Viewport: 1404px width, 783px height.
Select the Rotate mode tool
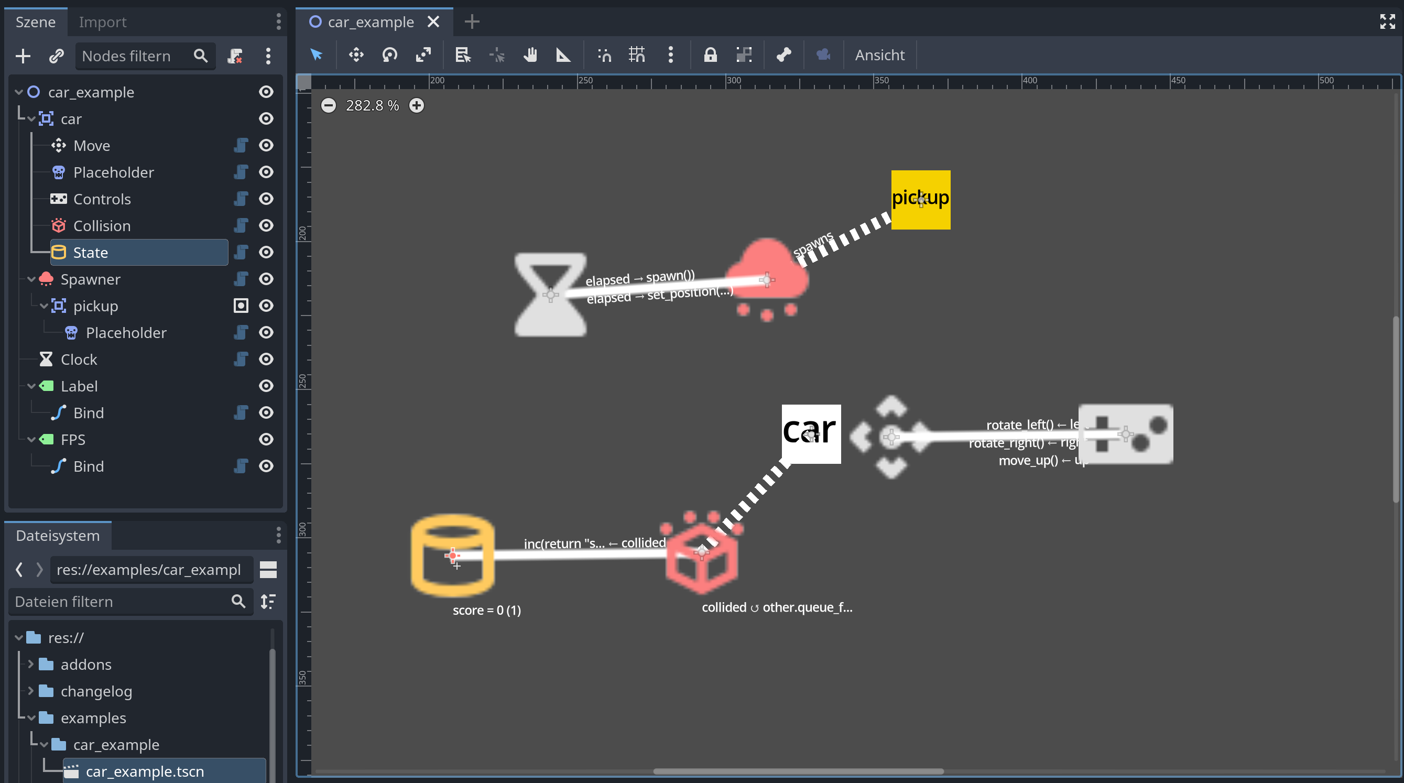click(x=390, y=55)
